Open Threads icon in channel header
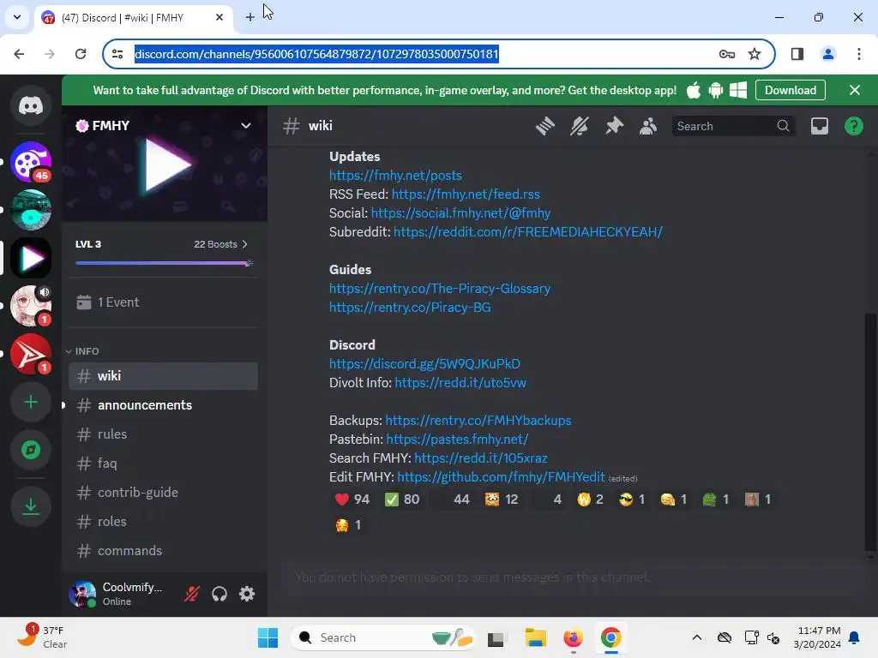878x658 pixels. pos(544,126)
